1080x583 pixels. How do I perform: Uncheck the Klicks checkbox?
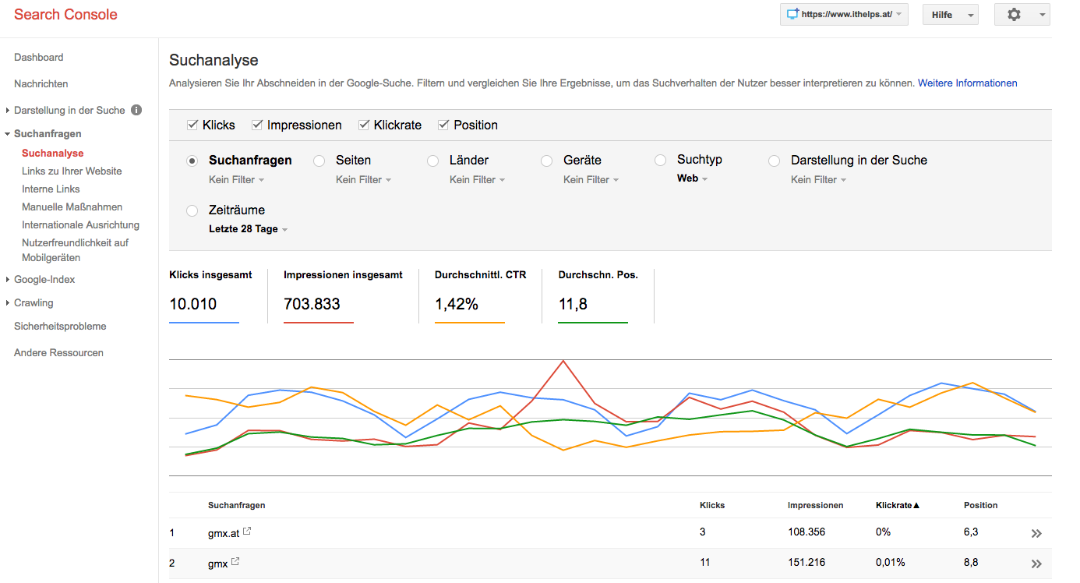(192, 125)
